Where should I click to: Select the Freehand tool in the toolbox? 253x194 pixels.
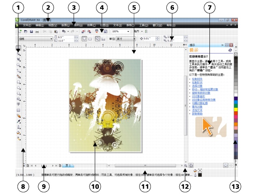point(19,71)
